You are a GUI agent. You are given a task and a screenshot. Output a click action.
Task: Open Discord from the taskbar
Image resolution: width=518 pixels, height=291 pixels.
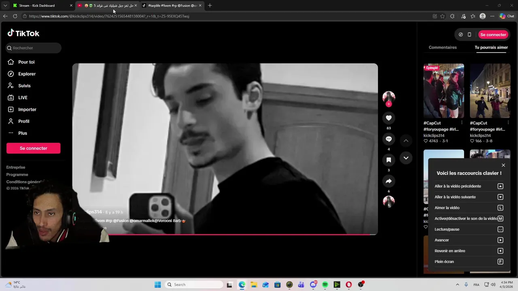pos(313,285)
